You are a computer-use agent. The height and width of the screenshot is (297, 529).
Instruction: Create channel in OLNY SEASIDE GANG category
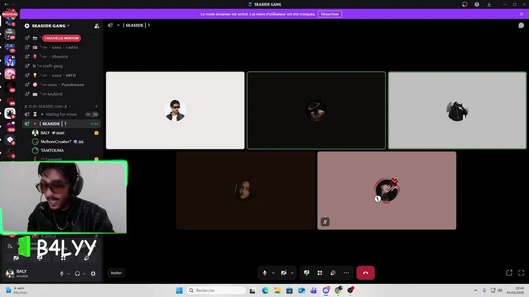pos(96,106)
